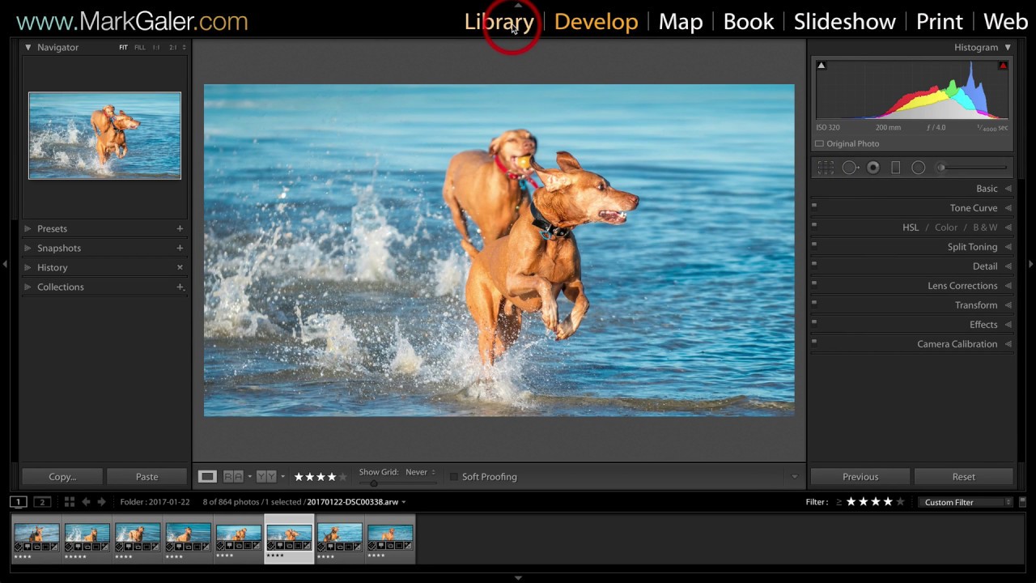Viewport: 1036px width, 583px height.
Task: Enable Soft Proofing checkbox
Action: [x=453, y=477]
